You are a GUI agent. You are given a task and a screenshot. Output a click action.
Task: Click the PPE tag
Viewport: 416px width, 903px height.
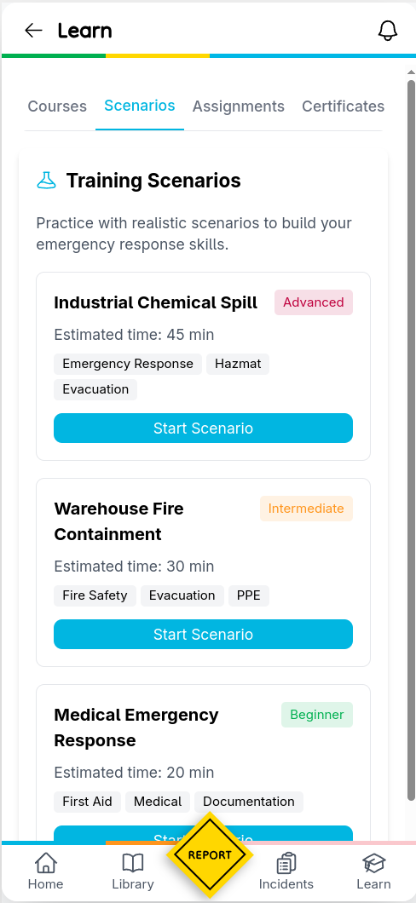pyautogui.click(x=249, y=595)
